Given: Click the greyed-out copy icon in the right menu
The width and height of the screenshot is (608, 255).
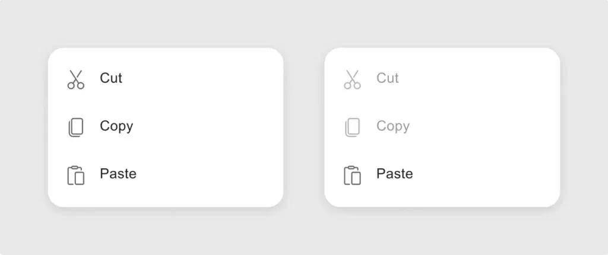Looking at the screenshot, I should point(352,127).
